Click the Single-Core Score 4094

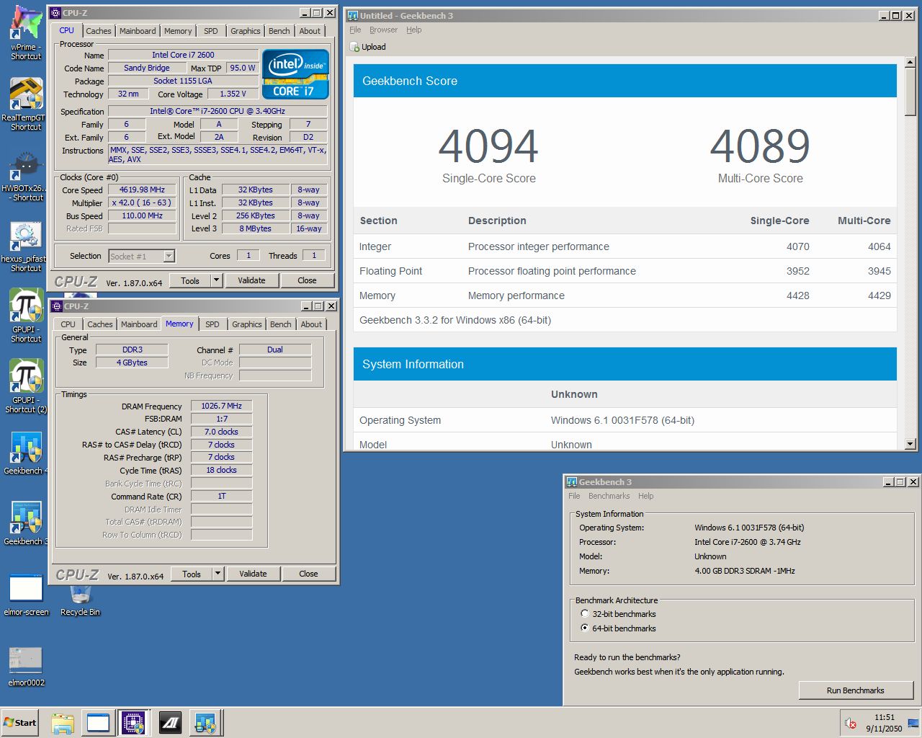488,146
